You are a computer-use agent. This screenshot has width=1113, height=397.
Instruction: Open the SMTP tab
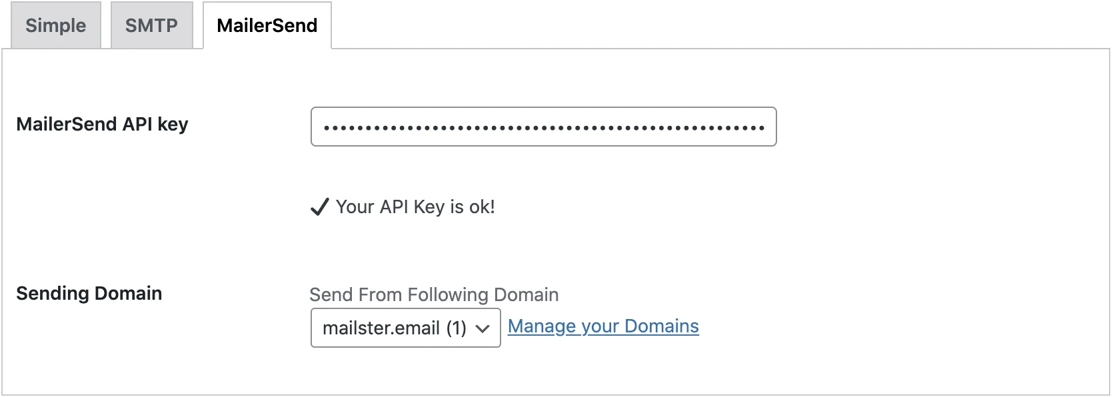(151, 25)
